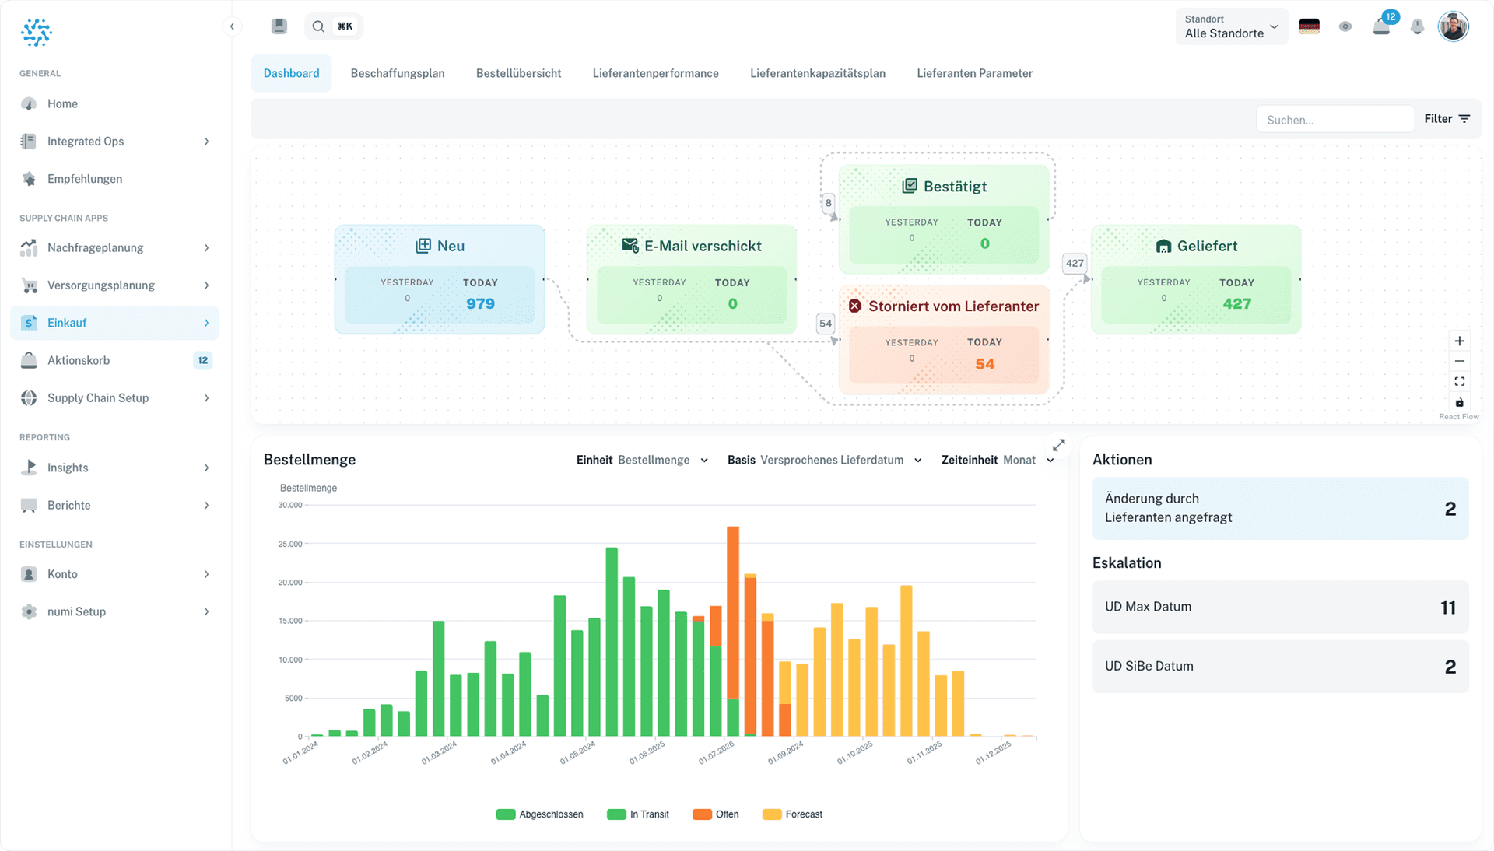The height and width of the screenshot is (851, 1494).
Task: Select the Einkauf sidebar icon
Action: click(29, 322)
